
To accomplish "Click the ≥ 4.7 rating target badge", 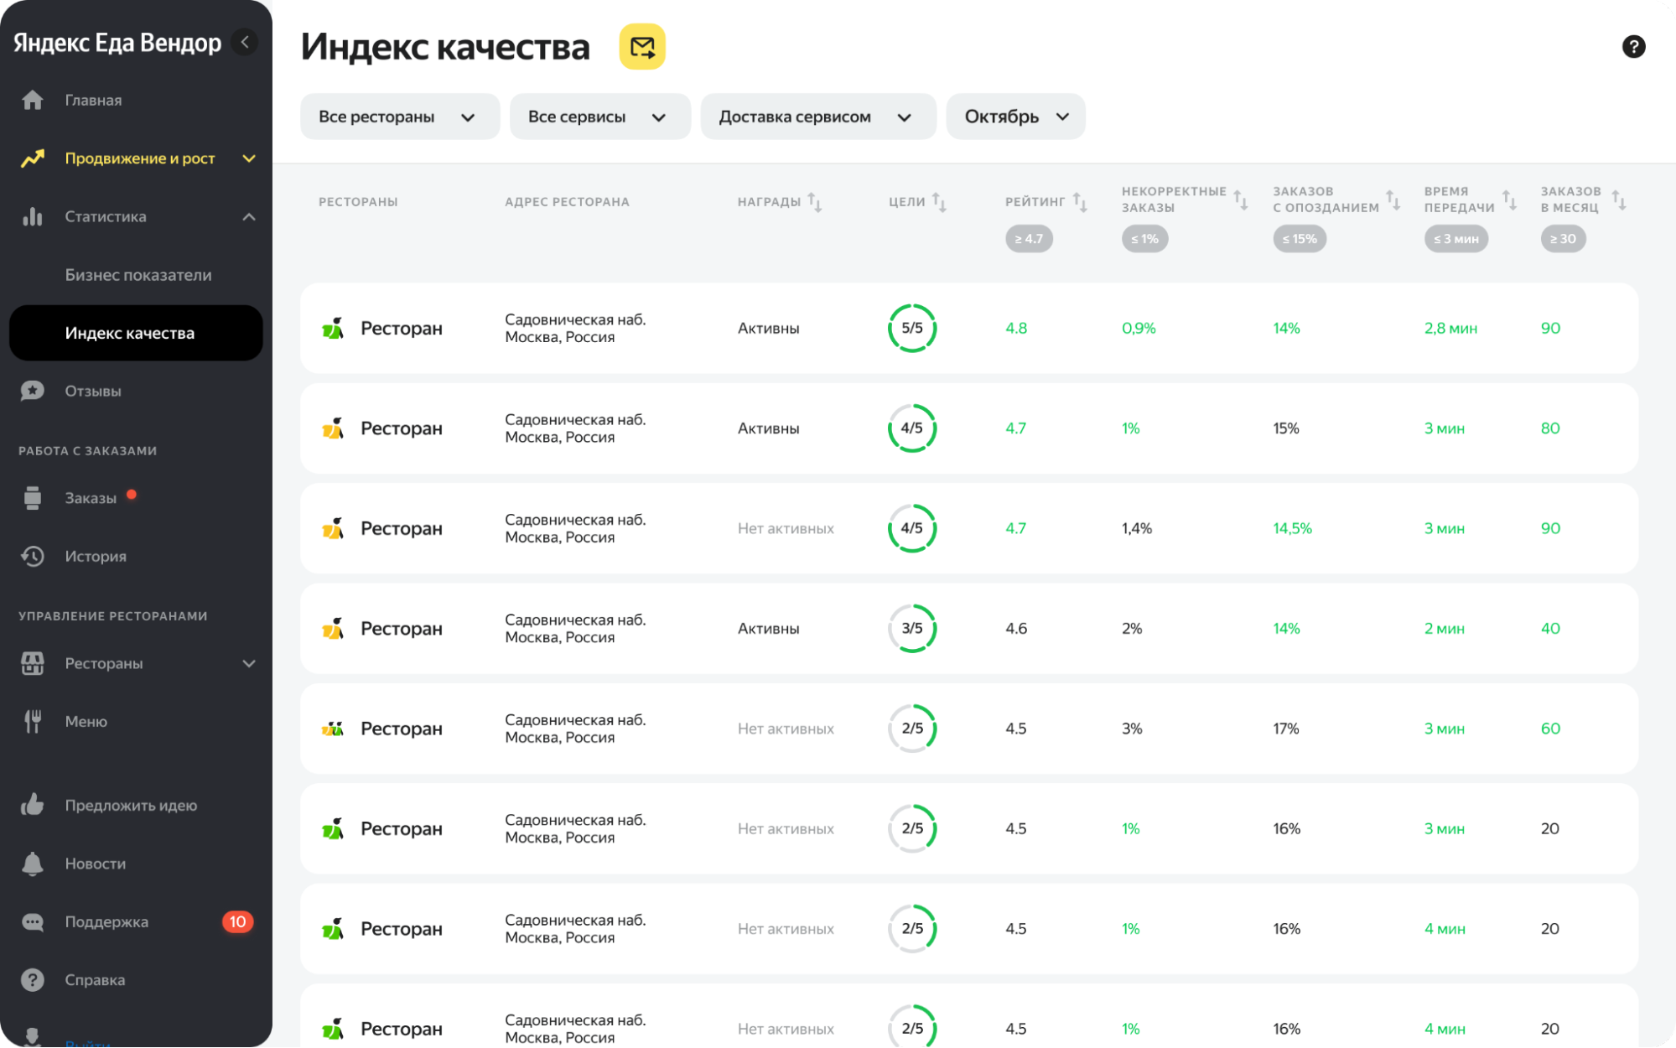I will tap(1029, 239).
